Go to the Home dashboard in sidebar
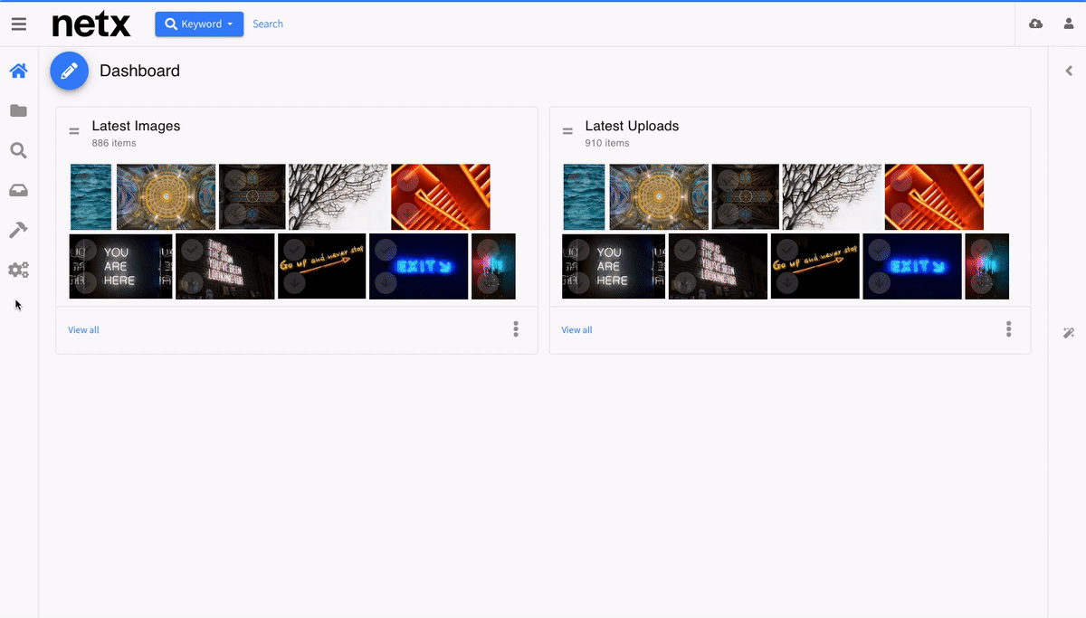The image size is (1086, 618). (x=18, y=71)
